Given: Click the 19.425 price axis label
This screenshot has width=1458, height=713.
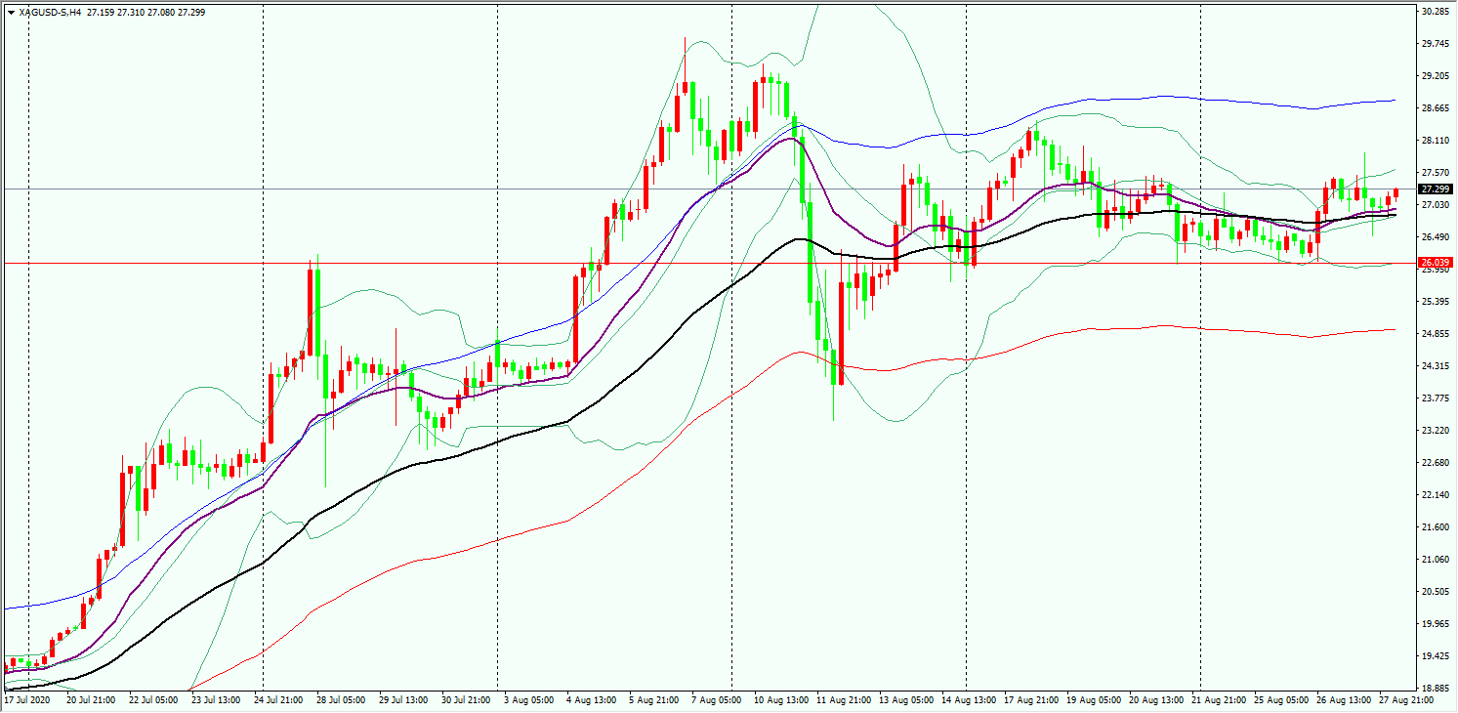Looking at the screenshot, I should pyautogui.click(x=1435, y=656).
